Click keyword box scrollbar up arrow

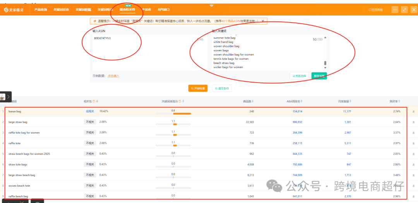325,37
